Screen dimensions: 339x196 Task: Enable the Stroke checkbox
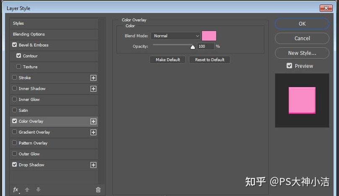15,77
